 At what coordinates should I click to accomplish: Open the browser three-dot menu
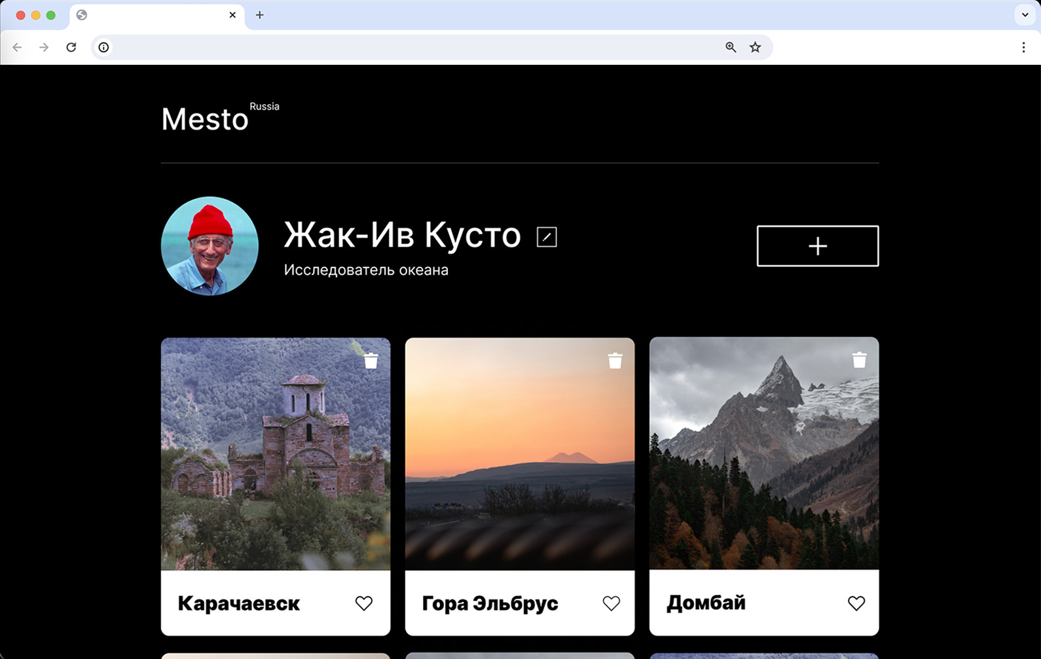(x=1023, y=47)
